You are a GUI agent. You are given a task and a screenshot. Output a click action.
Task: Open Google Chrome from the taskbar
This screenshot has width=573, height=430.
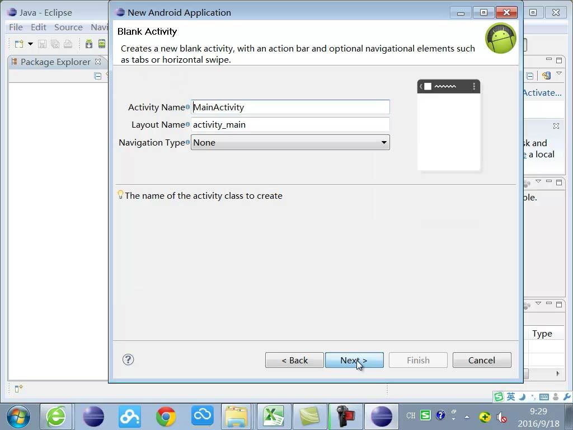point(166,417)
